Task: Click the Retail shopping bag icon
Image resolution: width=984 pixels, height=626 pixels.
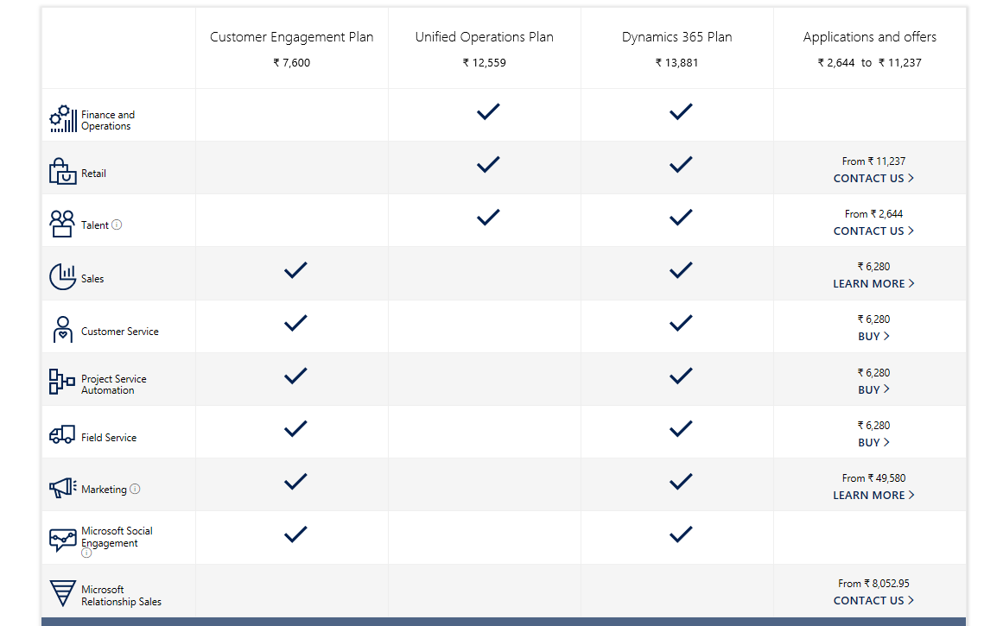Action: (x=62, y=172)
